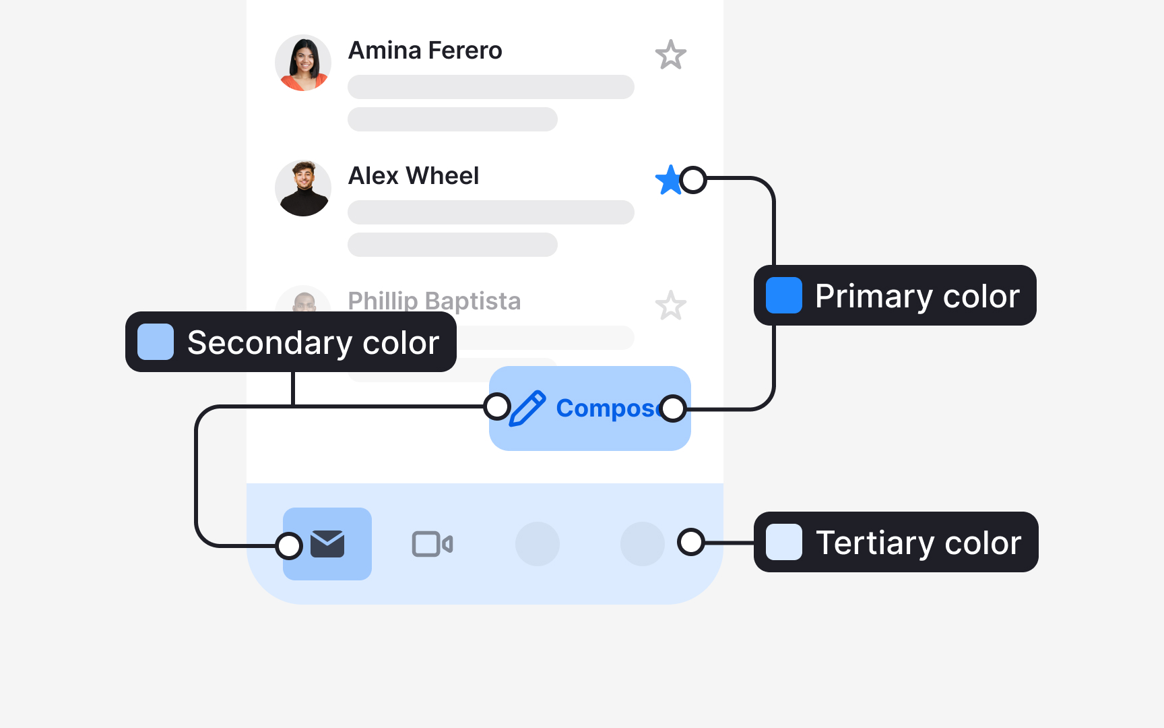Select the Primary color swatch
The height and width of the screenshot is (728, 1164).
784,295
